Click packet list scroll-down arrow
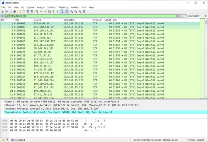 click(206, 97)
